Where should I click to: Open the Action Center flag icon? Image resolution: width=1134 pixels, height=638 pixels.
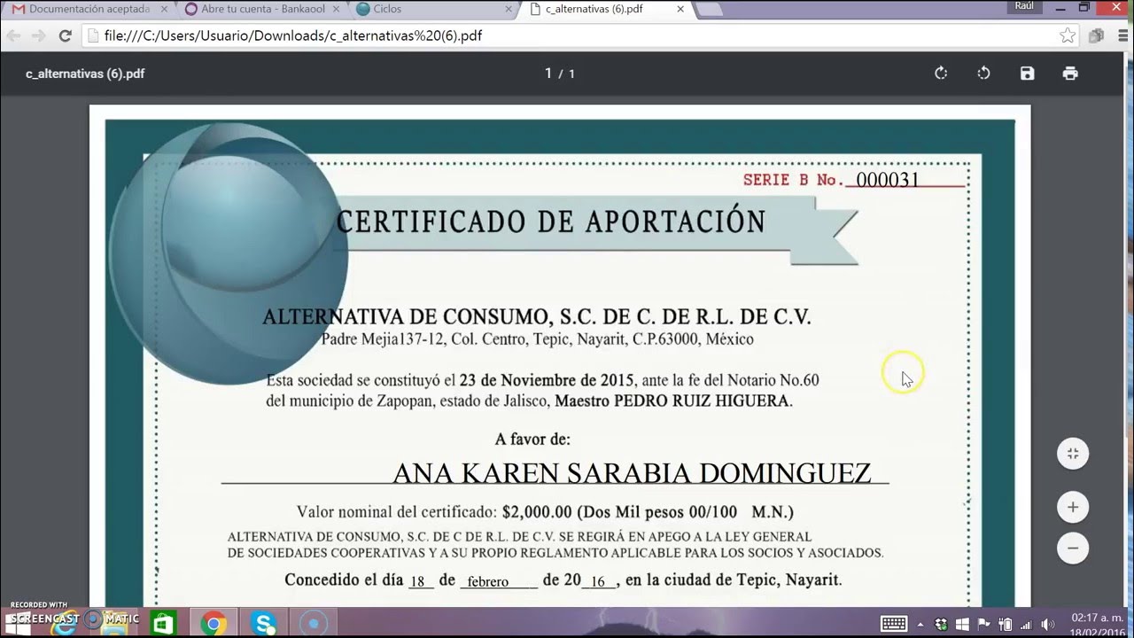pyautogui.click(x=983, y=624)
